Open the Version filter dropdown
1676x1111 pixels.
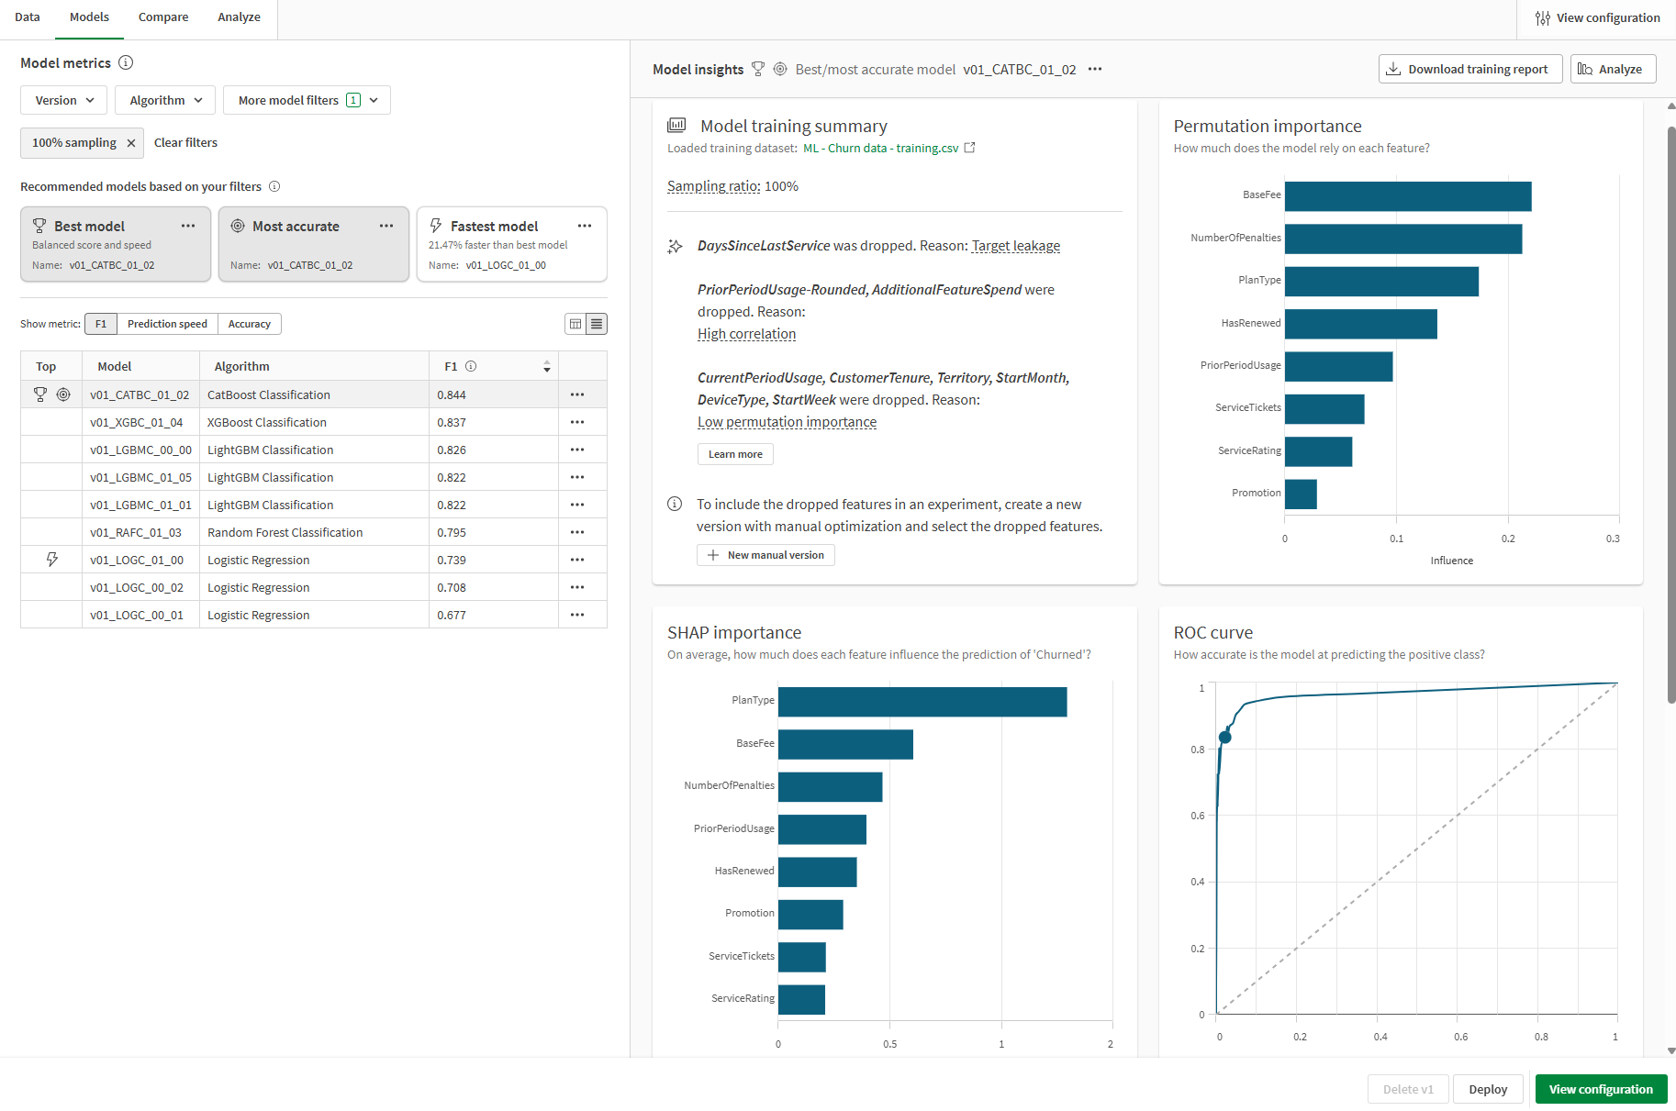coord(63,100)
